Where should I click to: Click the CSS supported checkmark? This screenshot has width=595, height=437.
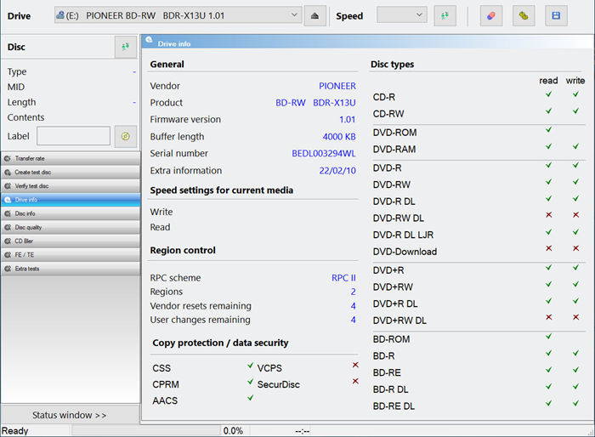coord(251,366)
